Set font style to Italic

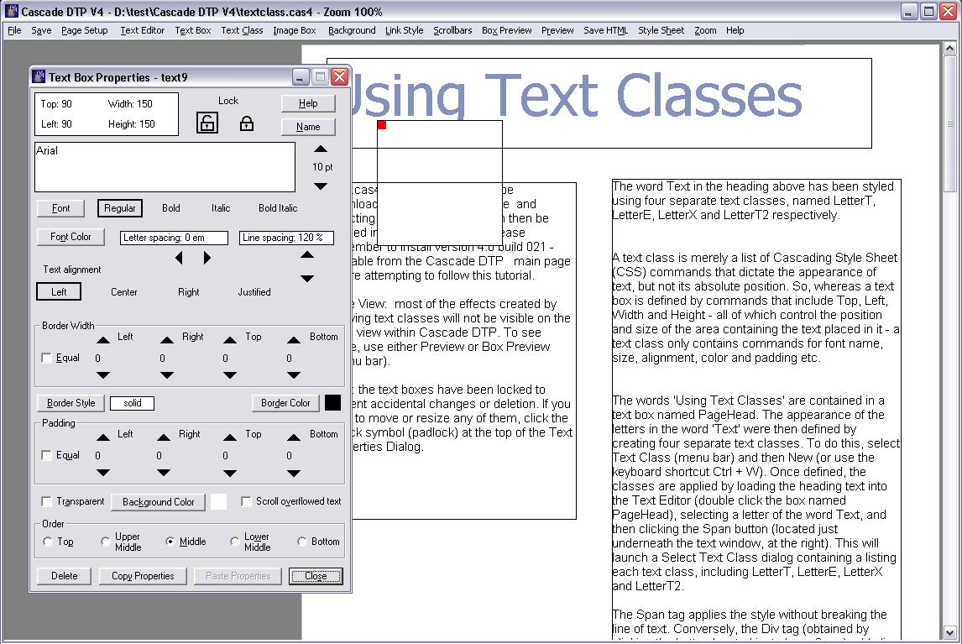[x=221, y=208]
